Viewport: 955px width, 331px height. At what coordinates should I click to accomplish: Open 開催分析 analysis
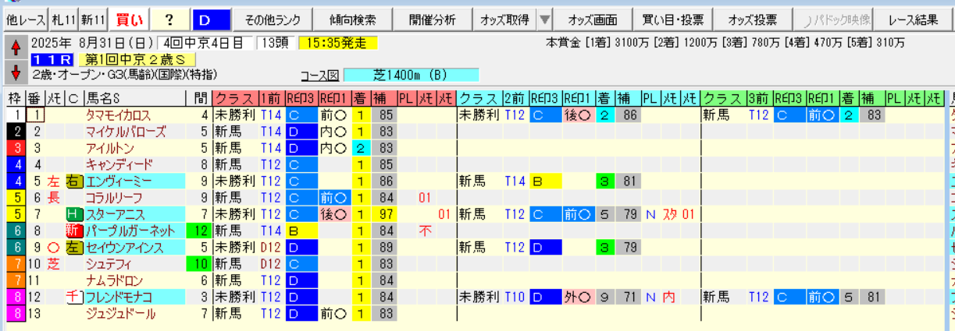tap(433, 19)
